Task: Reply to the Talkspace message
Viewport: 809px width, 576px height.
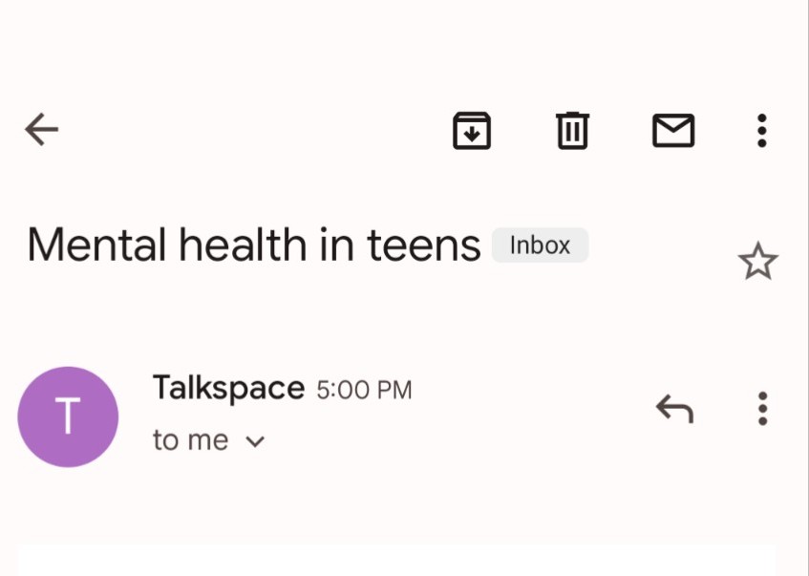Action: coord(674,409)
